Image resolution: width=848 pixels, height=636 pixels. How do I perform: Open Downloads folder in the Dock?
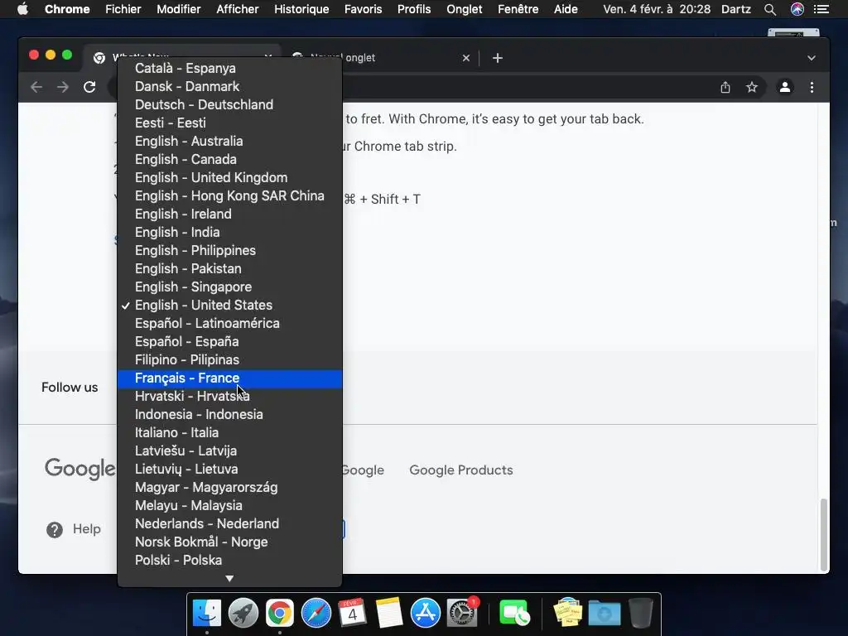(604, 614)
